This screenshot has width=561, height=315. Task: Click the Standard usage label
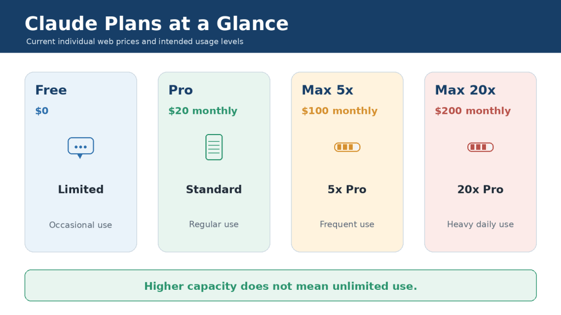pyautogui.click(x=214, y=189)
